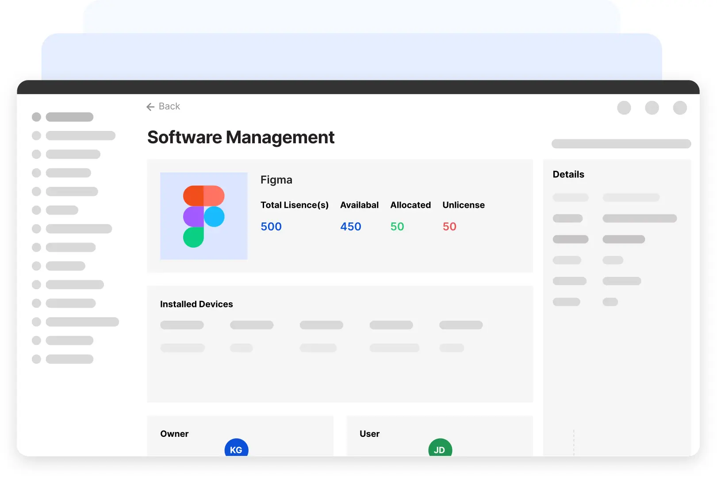Image resolution: width=717 pixels, height=478 pixels.
Task: Click the red Unlicense count 50
Action: (449, 227)
